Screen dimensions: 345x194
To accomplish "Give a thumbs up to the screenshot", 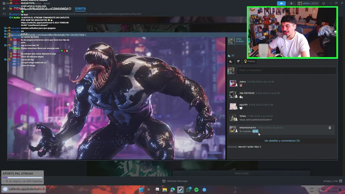I will (x=230, y=61).
